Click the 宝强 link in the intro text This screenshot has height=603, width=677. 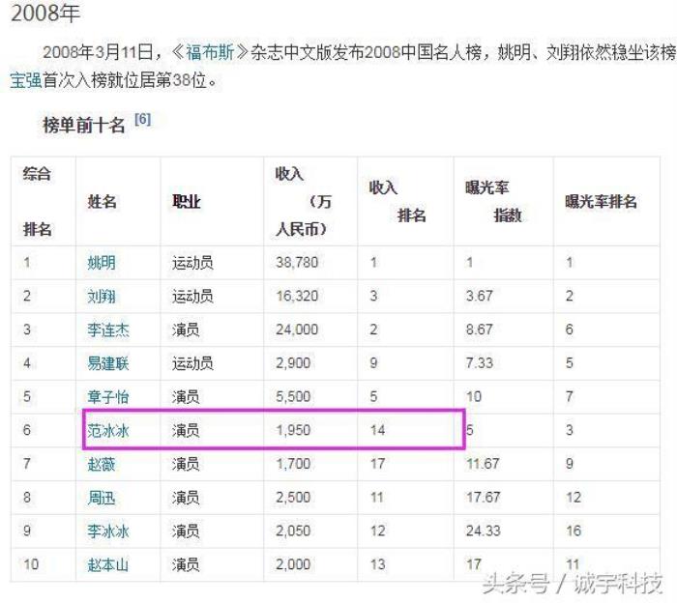tap(25, 81)
